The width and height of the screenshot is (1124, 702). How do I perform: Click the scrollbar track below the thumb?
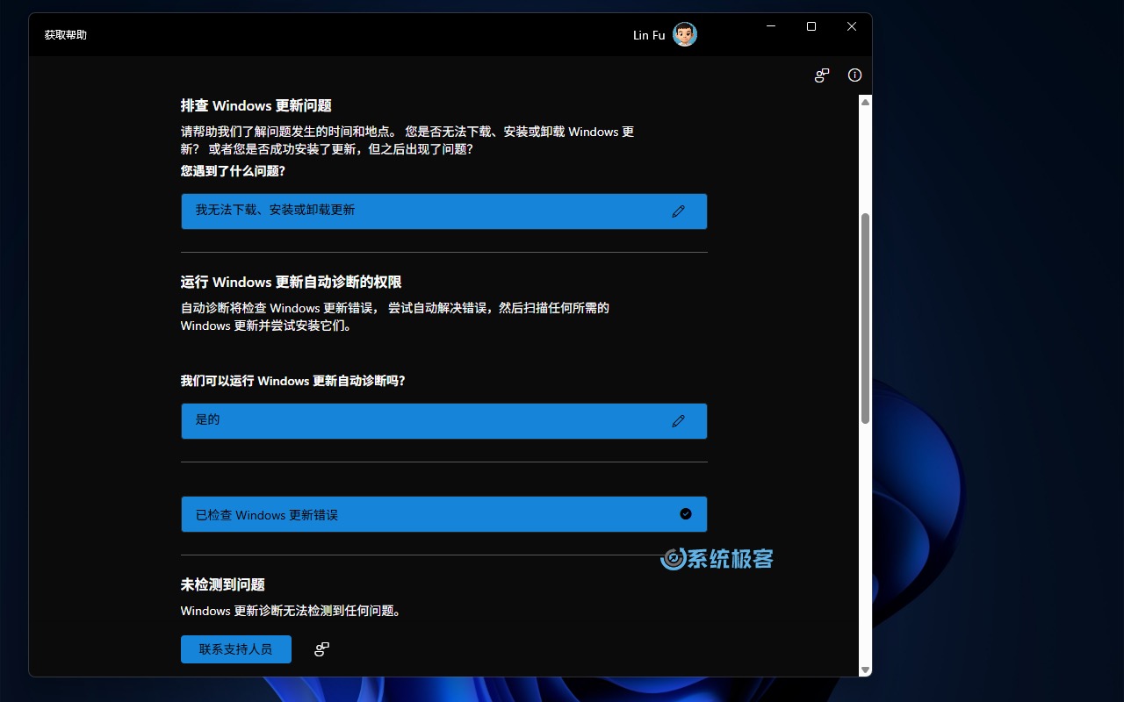coord(865,544)
